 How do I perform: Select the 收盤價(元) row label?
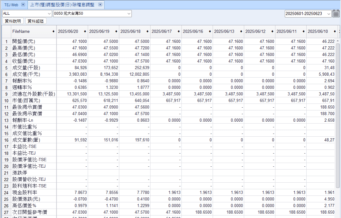[x=24, y=61]
